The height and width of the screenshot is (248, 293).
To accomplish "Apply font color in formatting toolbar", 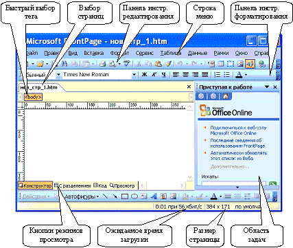I will click(x=239, y=74).
